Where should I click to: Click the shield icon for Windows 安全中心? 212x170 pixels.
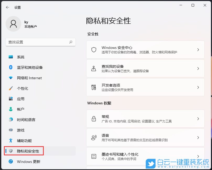pyautogui.click(x=94, y=50)
